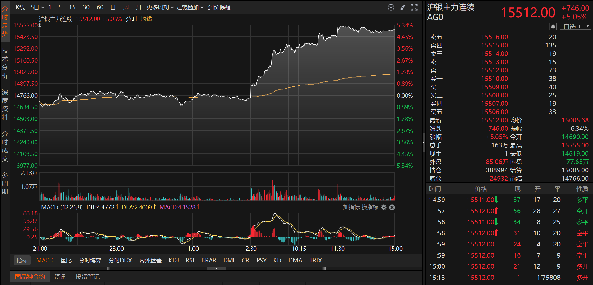This screenshot has width=593, height=285.
Task: Click the 分时 legend label above the chart
Action: click(132, 19)
